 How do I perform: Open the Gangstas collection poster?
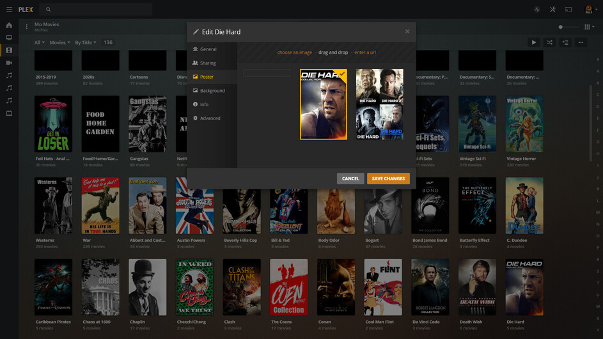148,124
